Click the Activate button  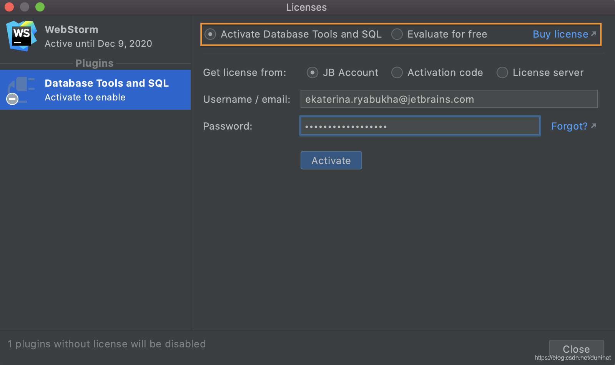pos(331,160)
